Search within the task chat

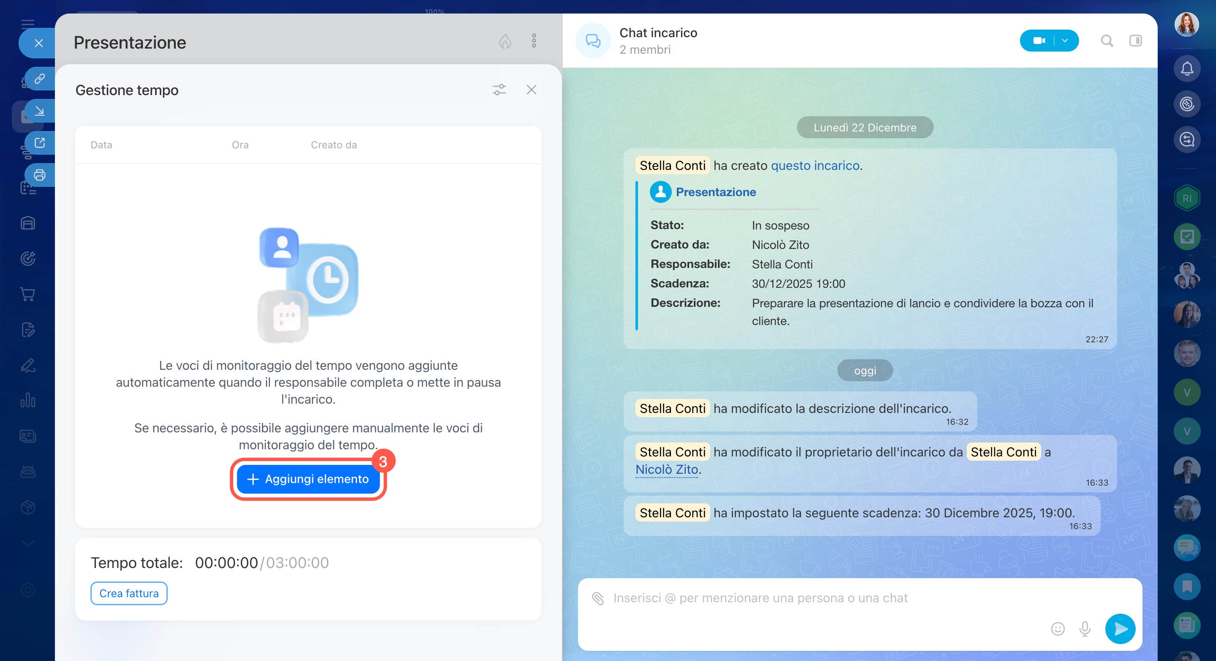click(1107, 41)
